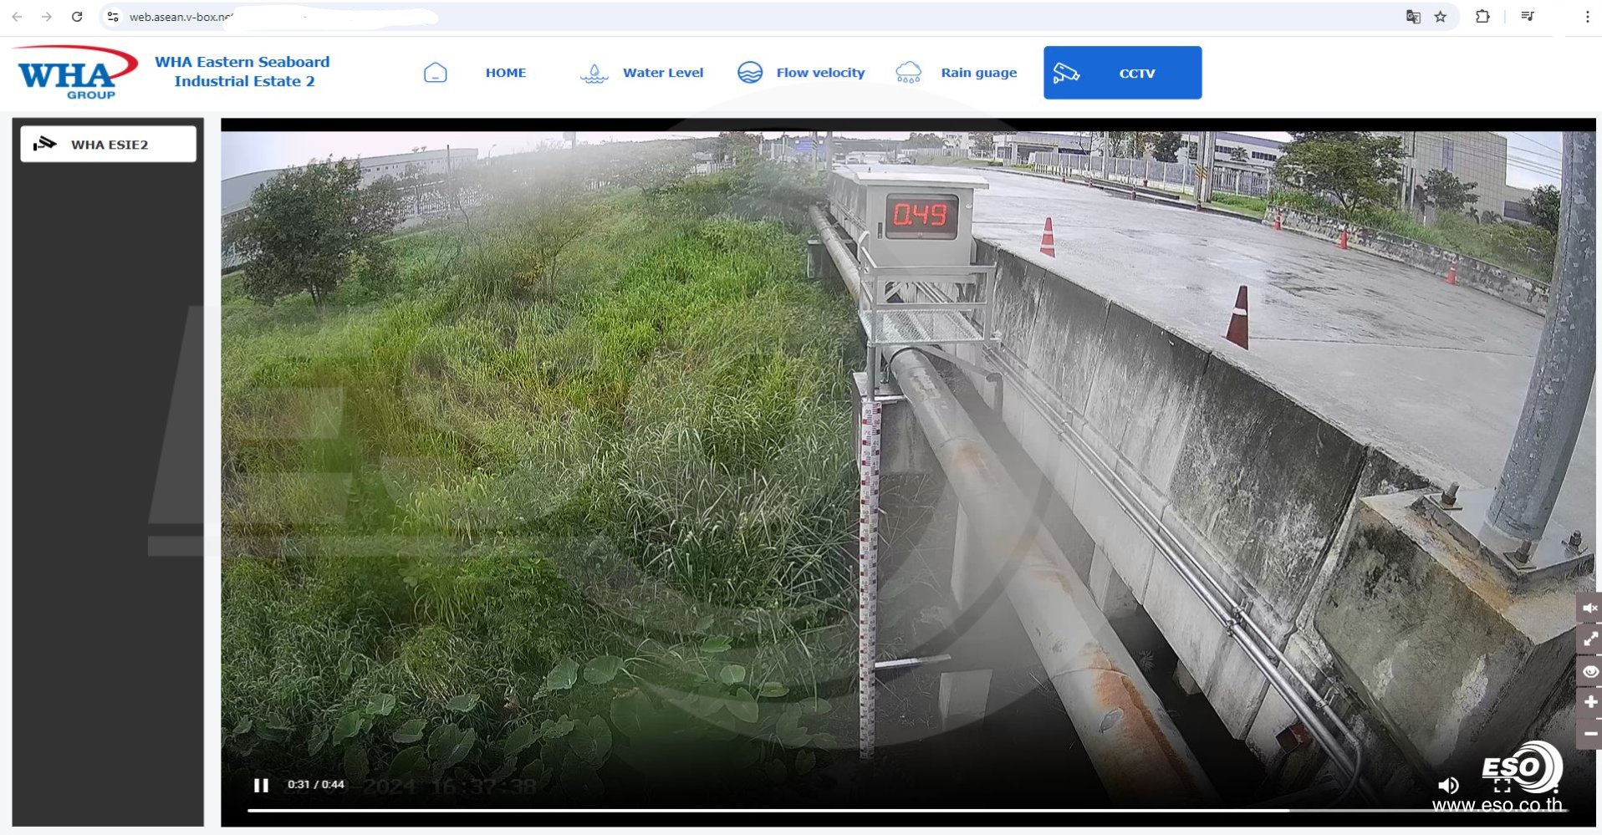The width and height of the screenshot is (1602, 835).
Task: Go to the Water Level tab
Action: pos(662,73)
